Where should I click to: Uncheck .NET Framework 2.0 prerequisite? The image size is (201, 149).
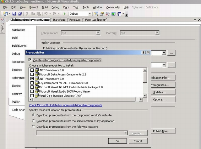pos(32,79)
